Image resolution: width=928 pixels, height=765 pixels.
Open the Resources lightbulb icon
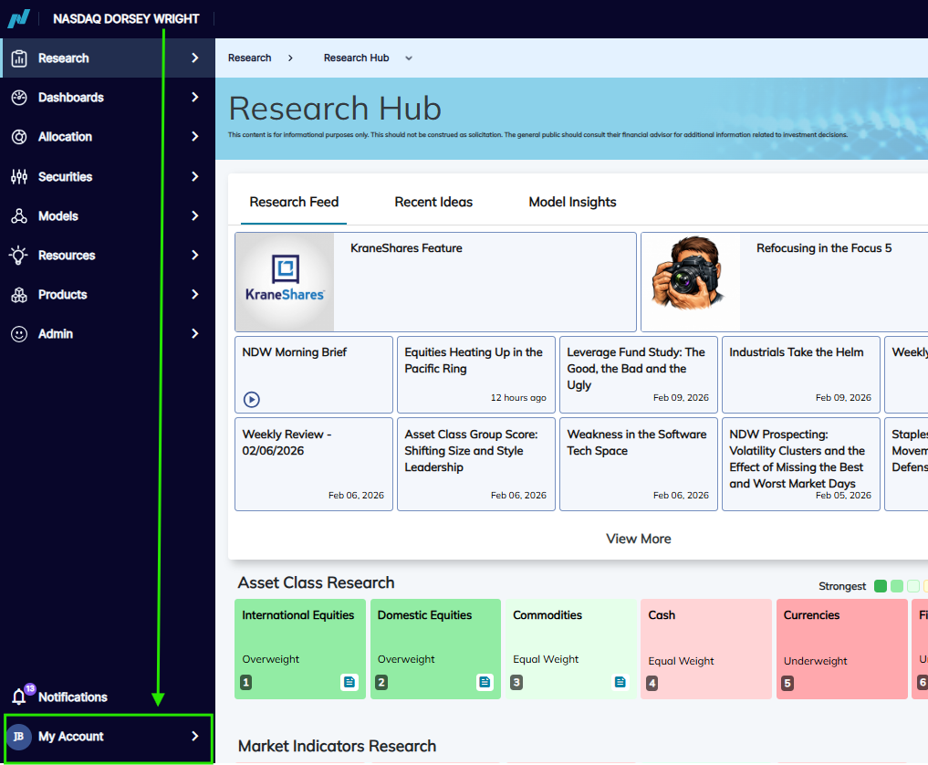coord(18,256)
